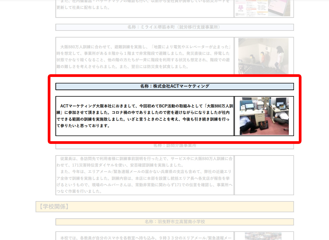Click the paragraph beginning ACTマーケティング大阪本社におきまして
This screenshot has height=240, width=329.
coord(145,116)
